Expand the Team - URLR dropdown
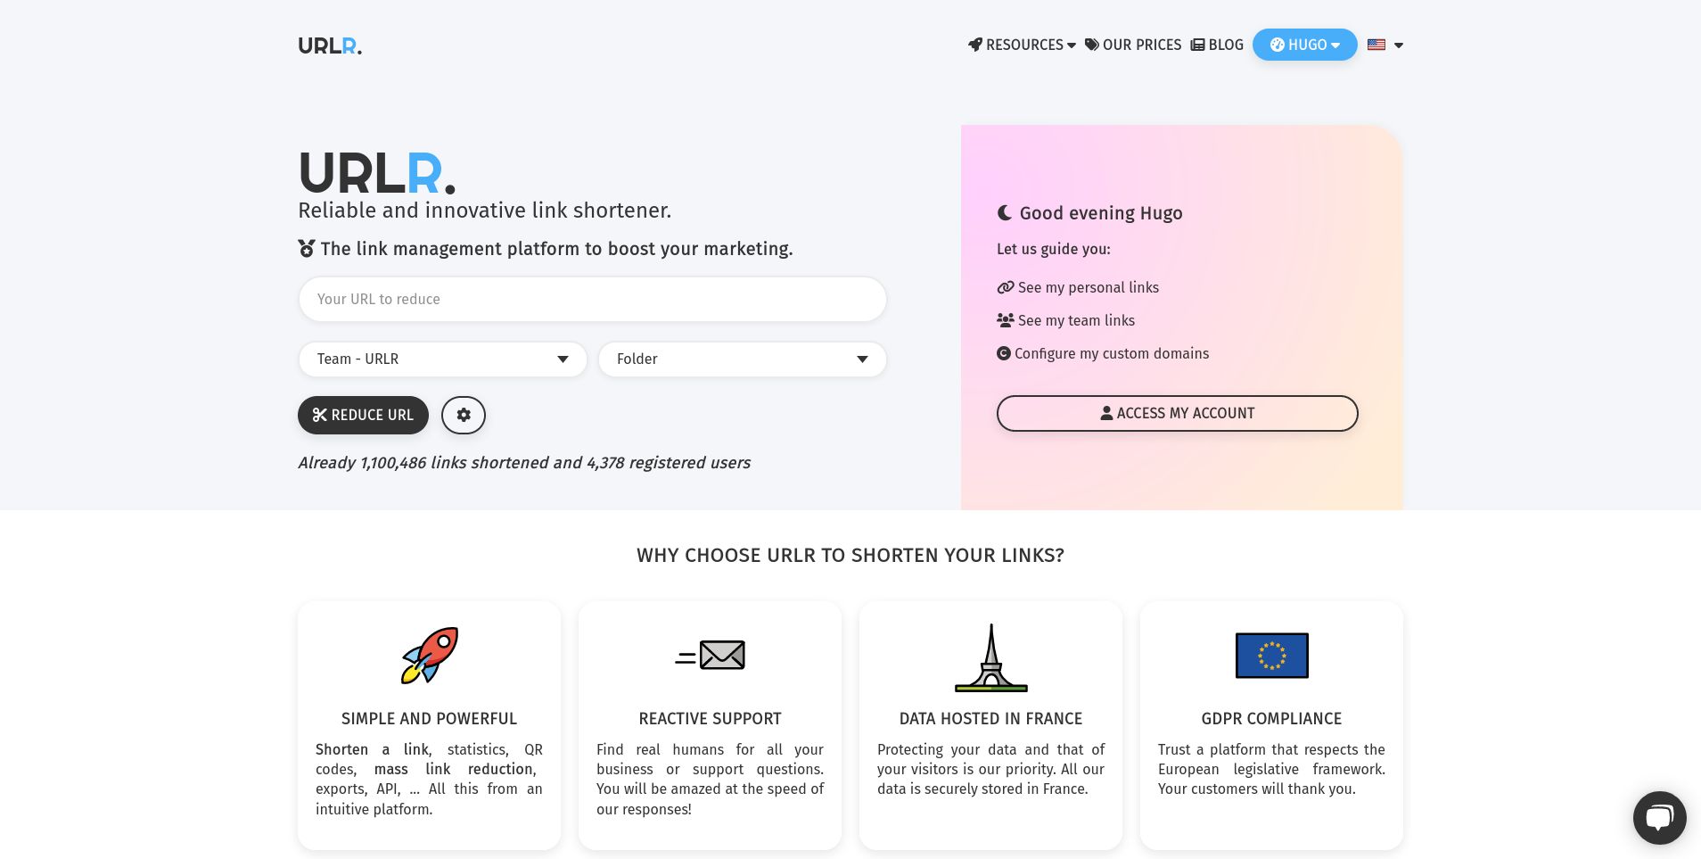 click(442, 359)
